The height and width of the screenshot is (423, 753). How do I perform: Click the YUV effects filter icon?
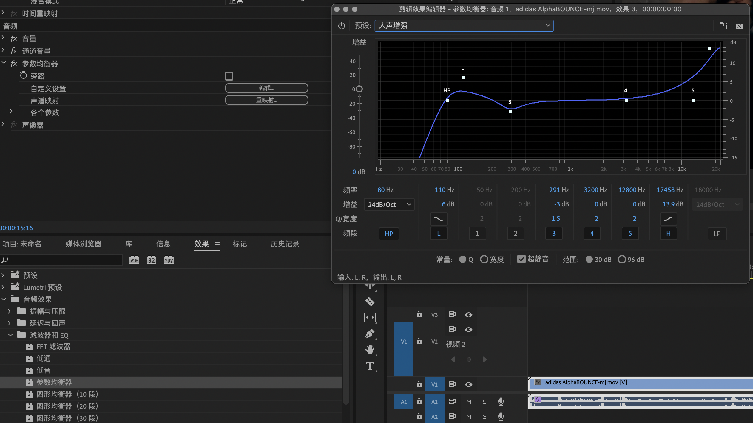pyautogui.click(x=169, y=260)
